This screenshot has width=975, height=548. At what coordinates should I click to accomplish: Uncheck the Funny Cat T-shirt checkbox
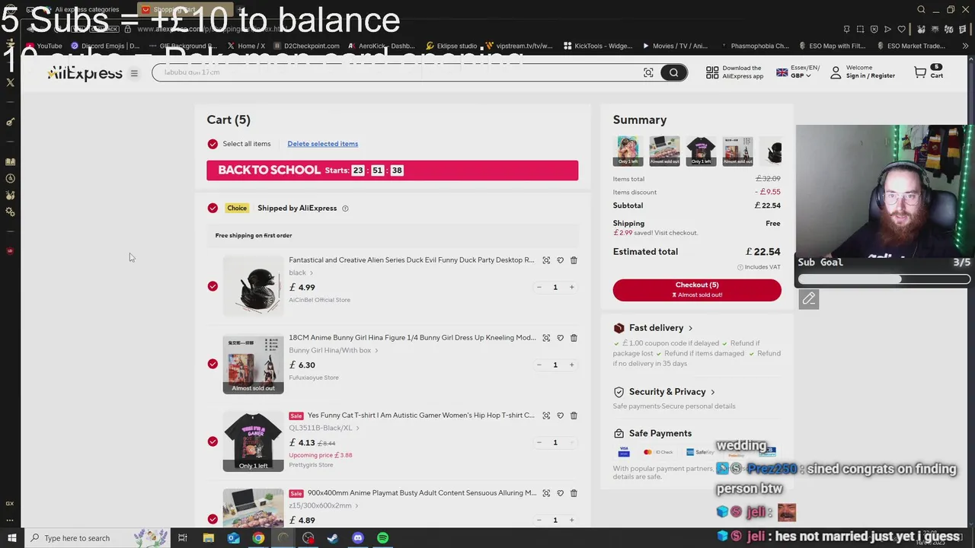(213, 441)
